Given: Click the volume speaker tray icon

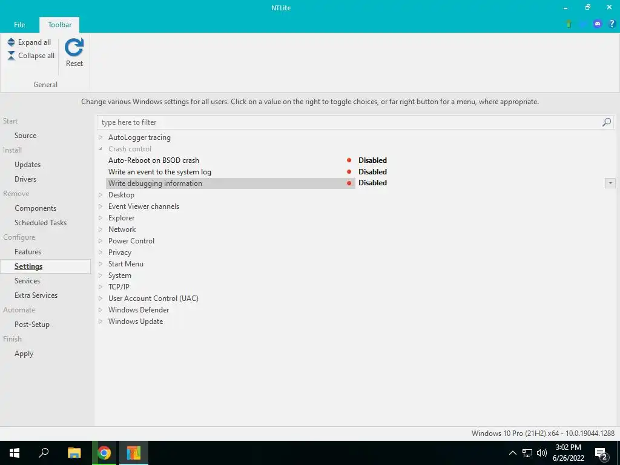Looking at the screenshot, I should [542, 453].
